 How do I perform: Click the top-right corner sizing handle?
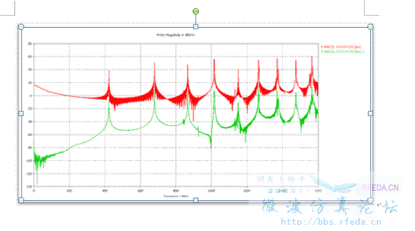coord(370,26)
